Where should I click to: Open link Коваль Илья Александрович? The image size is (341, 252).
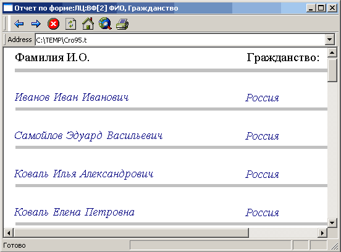84,174
